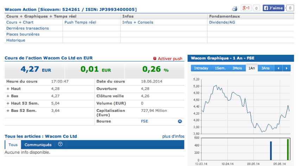299x166 pixels.
Task: Click the Activer push red icon
Action: [x=155, y=59]
